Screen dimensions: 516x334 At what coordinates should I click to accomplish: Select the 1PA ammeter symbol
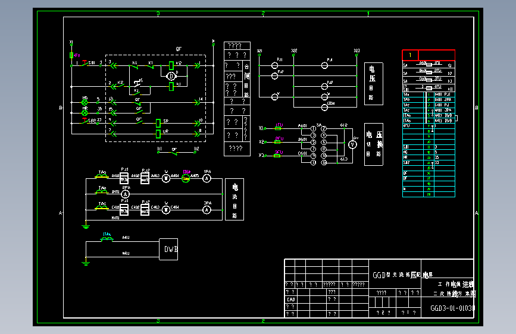tap(207, 178)
